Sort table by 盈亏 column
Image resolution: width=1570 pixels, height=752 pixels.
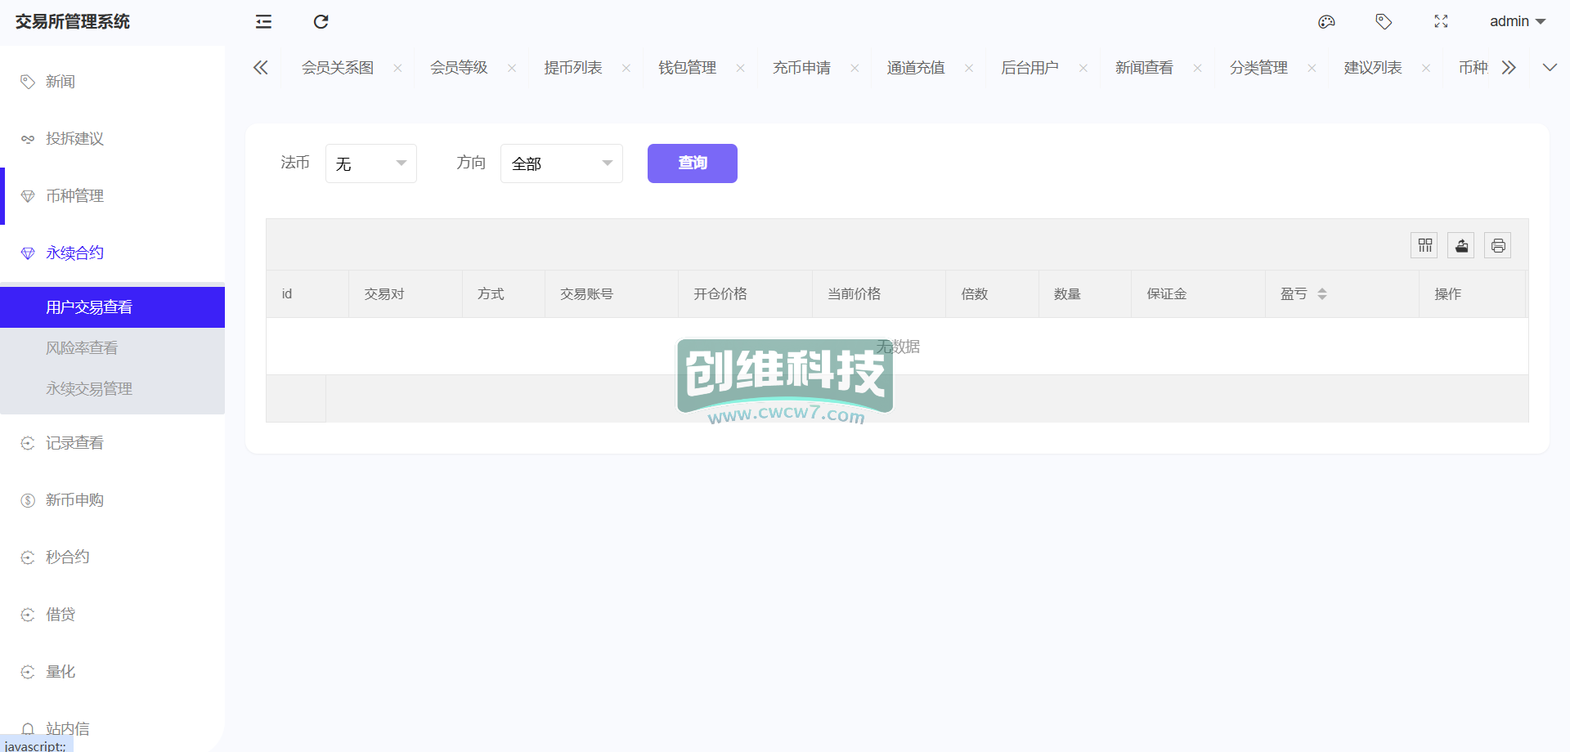pos(1321,294)
